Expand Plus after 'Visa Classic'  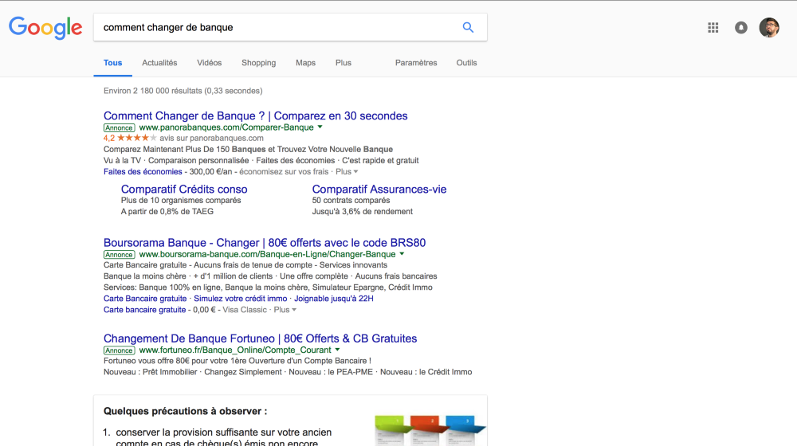tap(285, 310)
